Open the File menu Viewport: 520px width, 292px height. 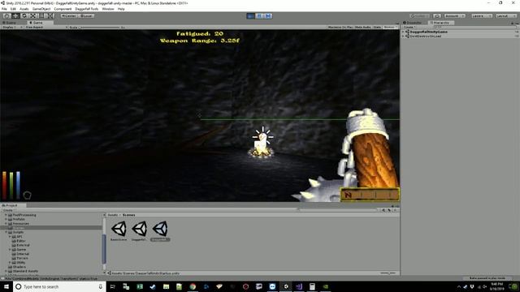tap(4, 9)
